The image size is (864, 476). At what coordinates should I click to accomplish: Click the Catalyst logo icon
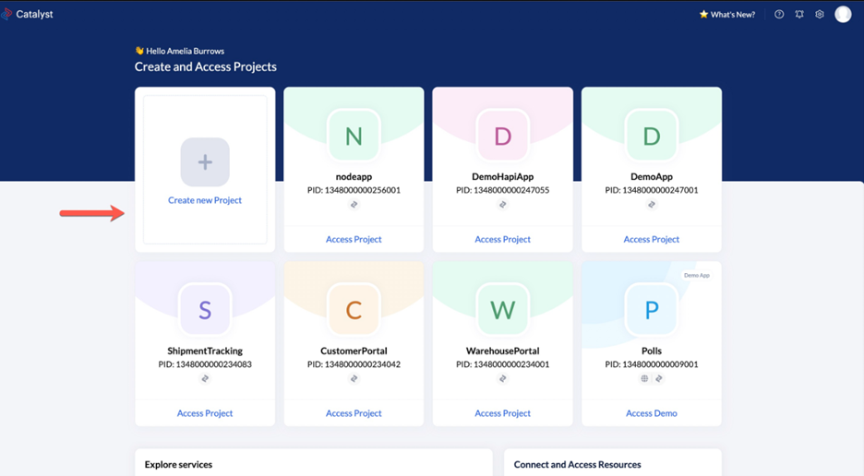click(x=7, y=14)
